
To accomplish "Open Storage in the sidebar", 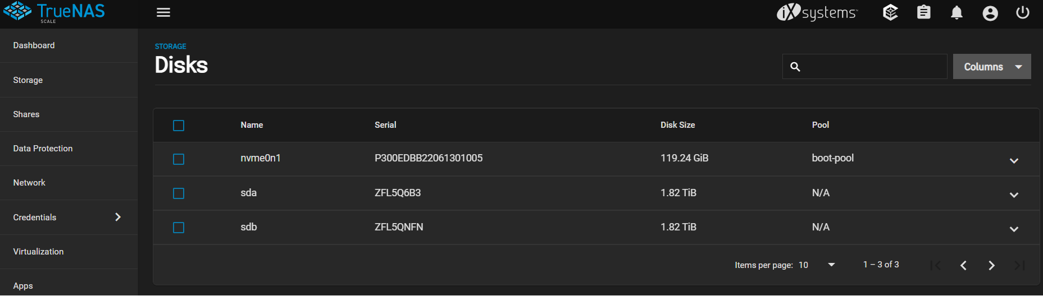I will pyautogui.click(x=28, y=80).
